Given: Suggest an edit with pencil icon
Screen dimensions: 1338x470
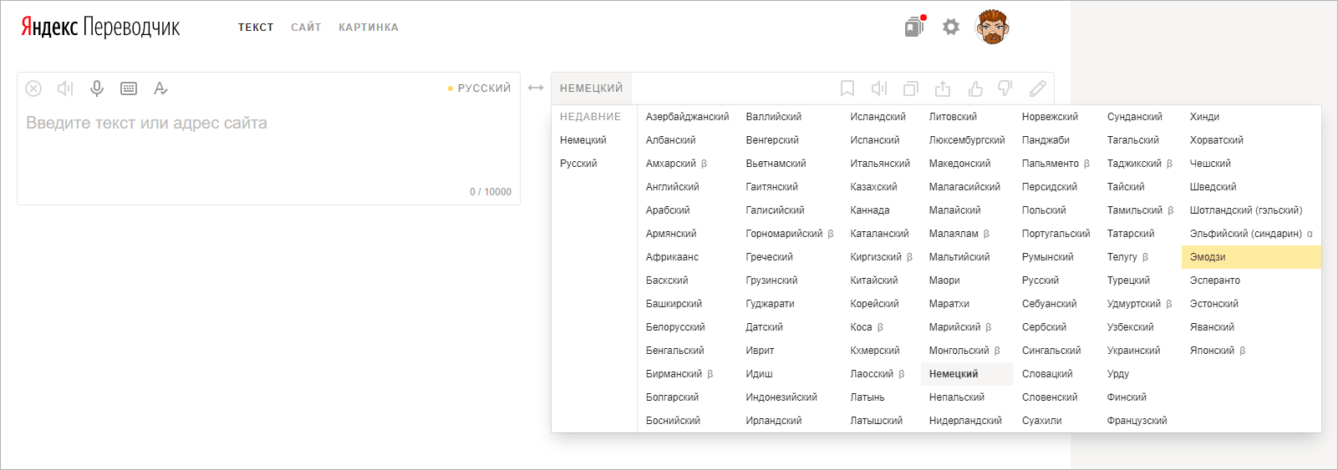Looking at the screenshot, I should 1037,88.
